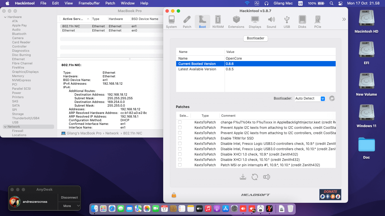Open the Disks section
Image resolution: width=385 pixels, height=216 pixels.
pos(302,22)
